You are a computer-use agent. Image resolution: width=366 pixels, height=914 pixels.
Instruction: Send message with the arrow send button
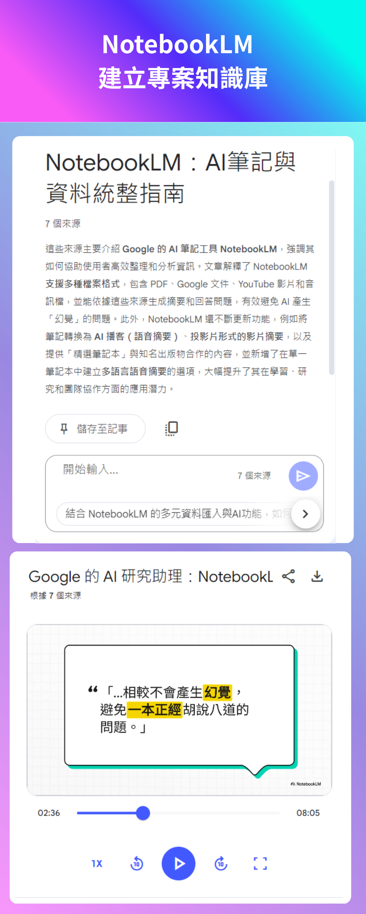tap(303, 476)
